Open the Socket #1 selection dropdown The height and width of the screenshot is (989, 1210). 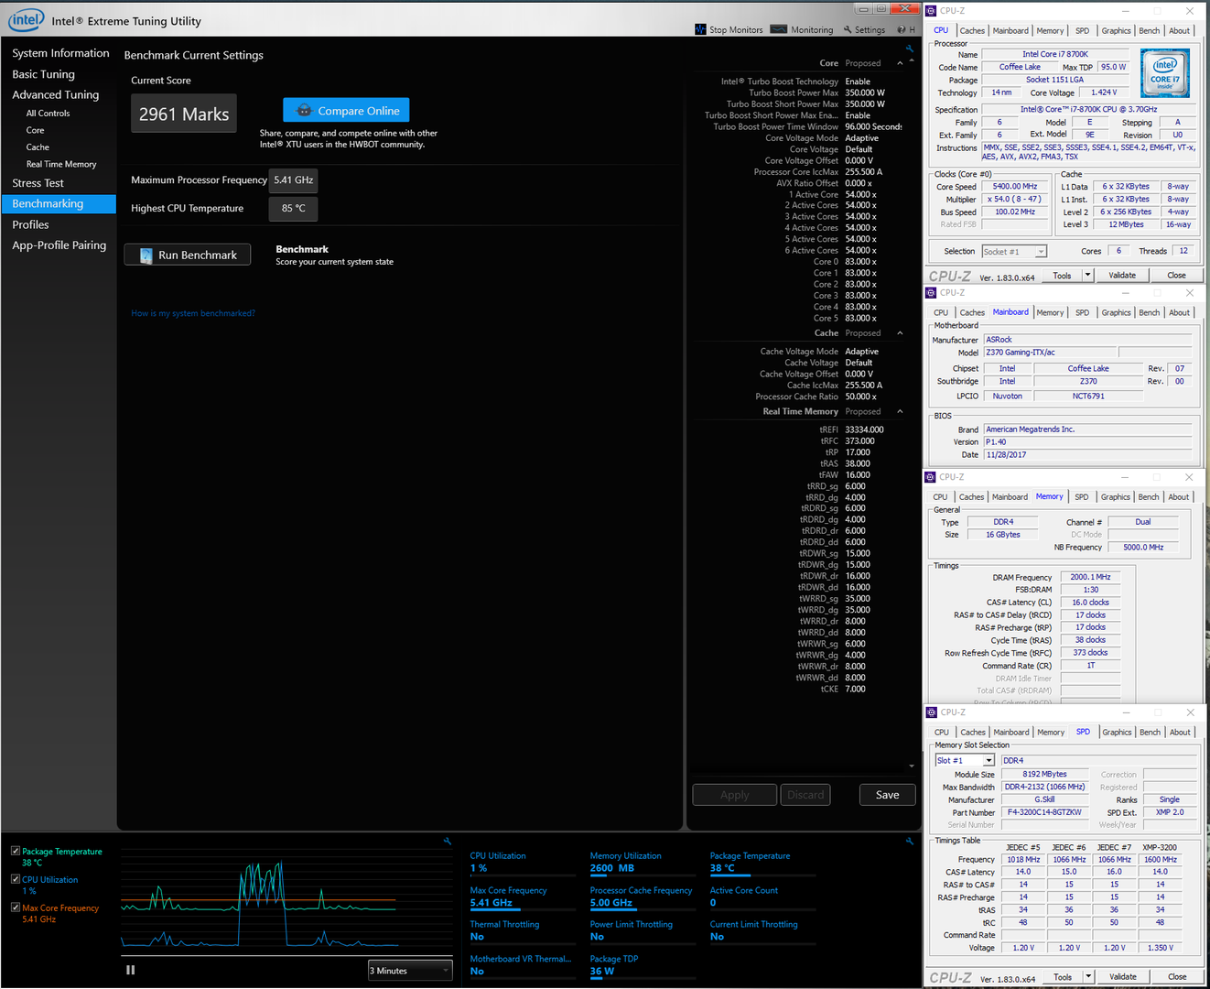click(1014, 252)
